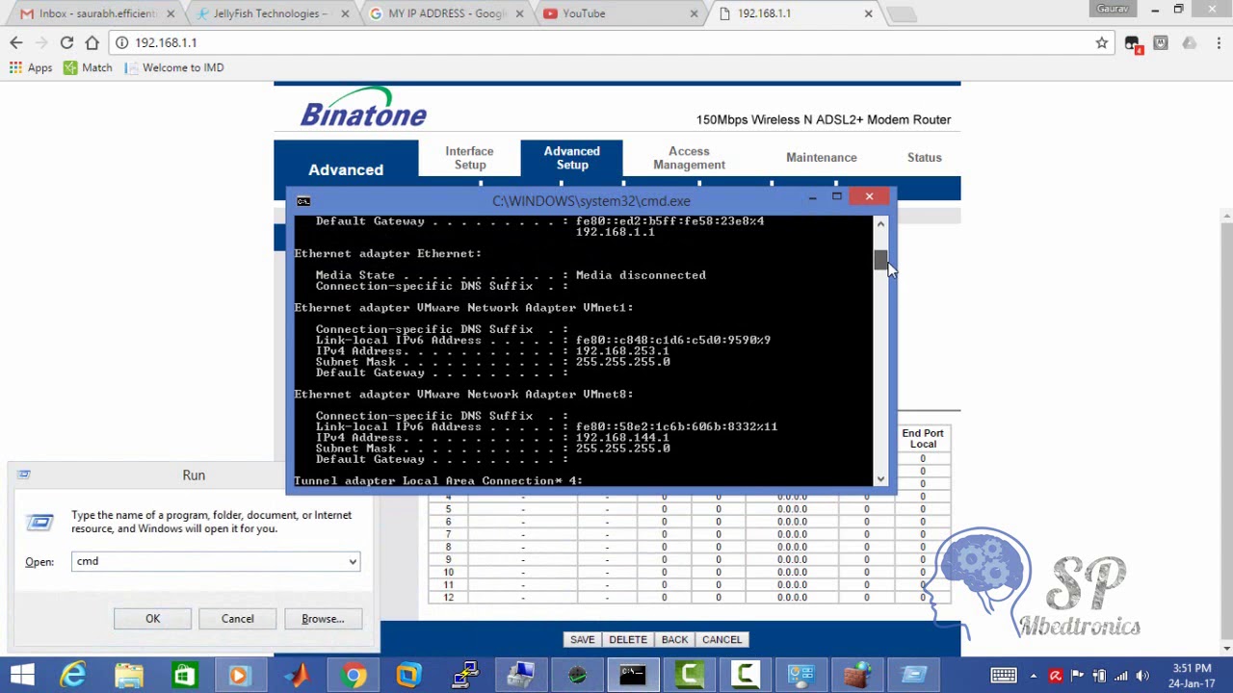Open Chrome's home page button

click(92, 42)
